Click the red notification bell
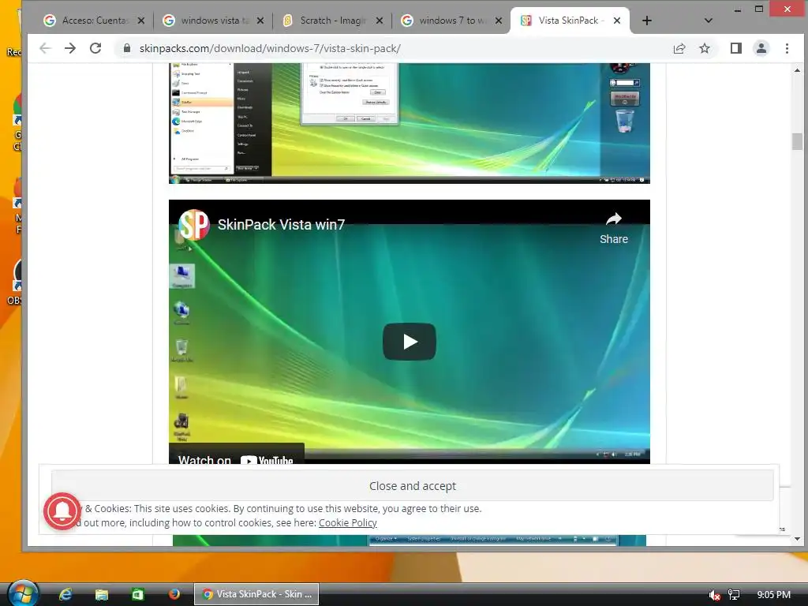This screenshot has height=606, width=808. (62, 511)
